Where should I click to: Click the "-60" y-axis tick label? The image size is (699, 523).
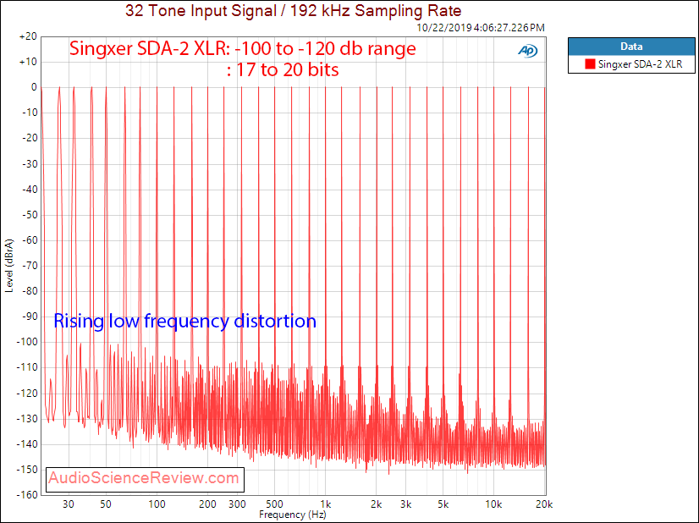[30, 240]
